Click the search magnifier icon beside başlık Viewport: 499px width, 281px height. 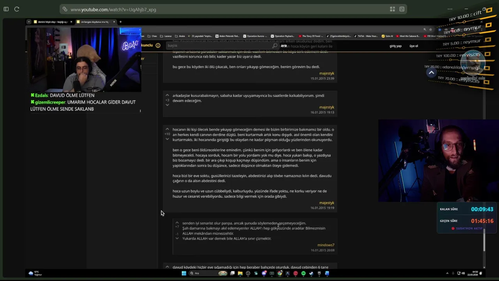pyautogui.click(x=275, y=46)
